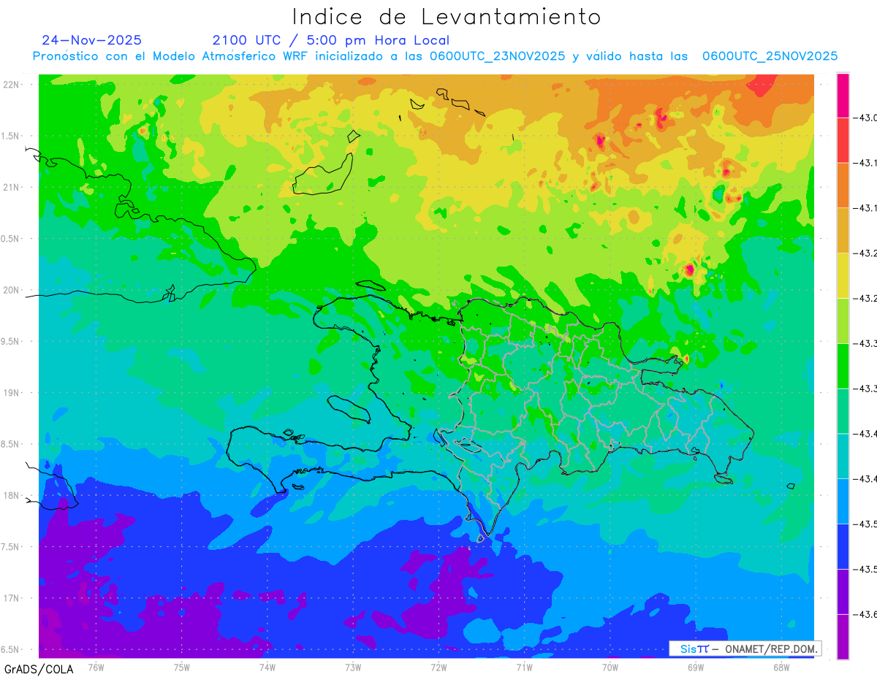
Task: Click the '74W' longitude label
Action: pyautogui.click(x=267, y=668)
